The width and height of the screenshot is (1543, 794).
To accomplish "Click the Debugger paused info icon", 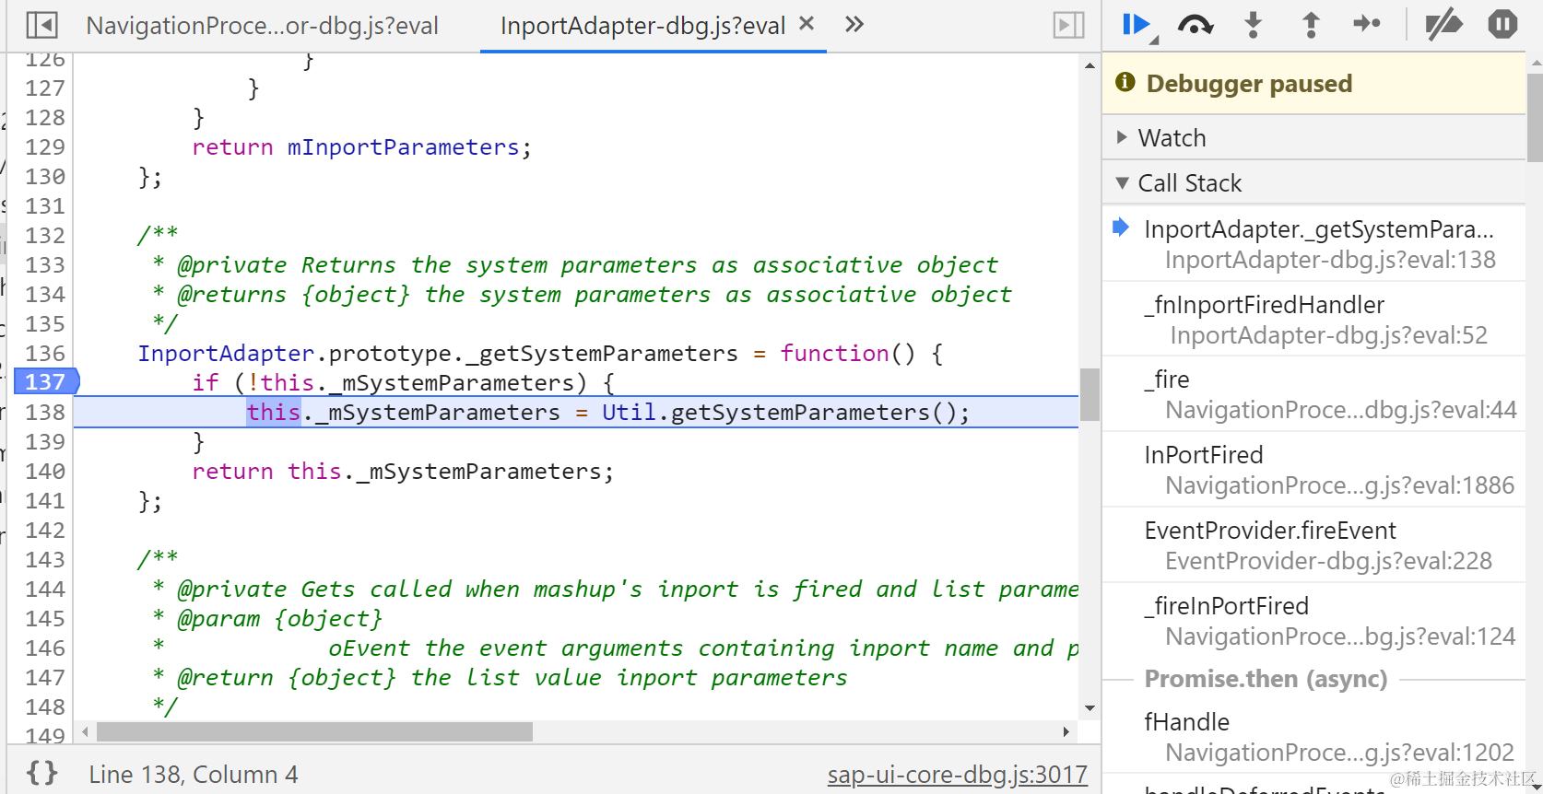I will pos(1125,82).
